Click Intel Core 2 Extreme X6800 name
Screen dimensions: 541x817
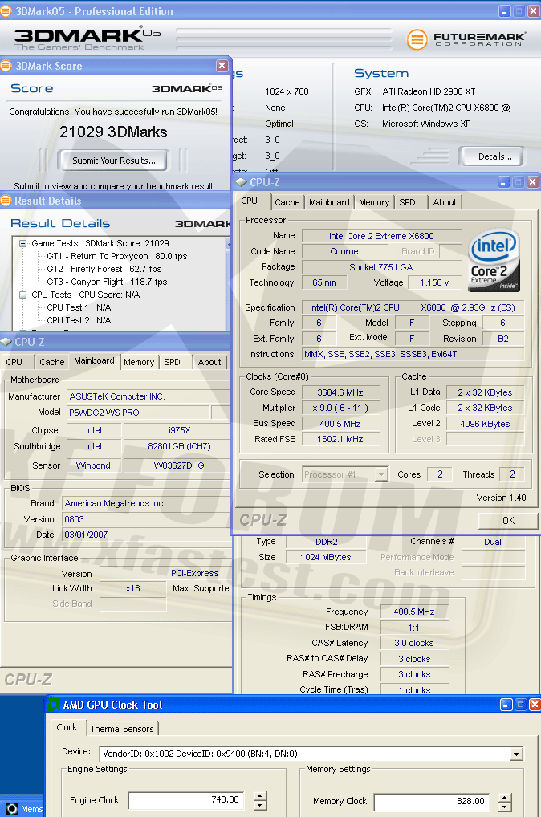pos(381,236)
